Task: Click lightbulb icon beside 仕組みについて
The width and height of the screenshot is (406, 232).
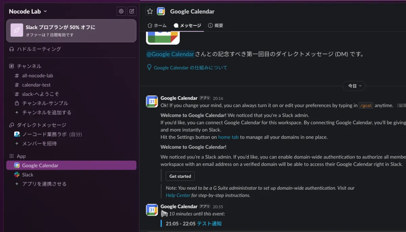Action: click(149, 67)
